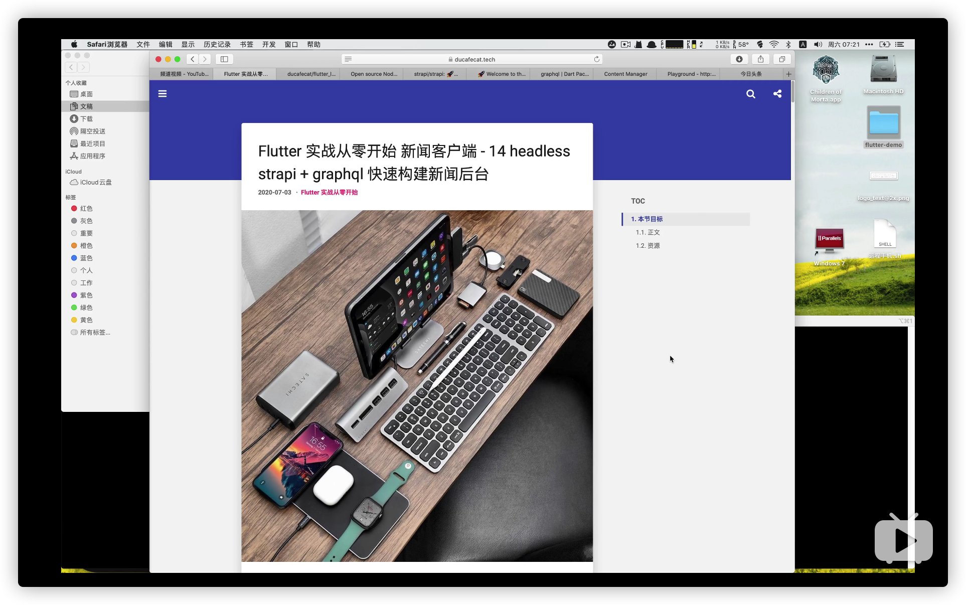Toggle the Reader view icon in the address bar
966x605 pixels.
tap(348, 59)
